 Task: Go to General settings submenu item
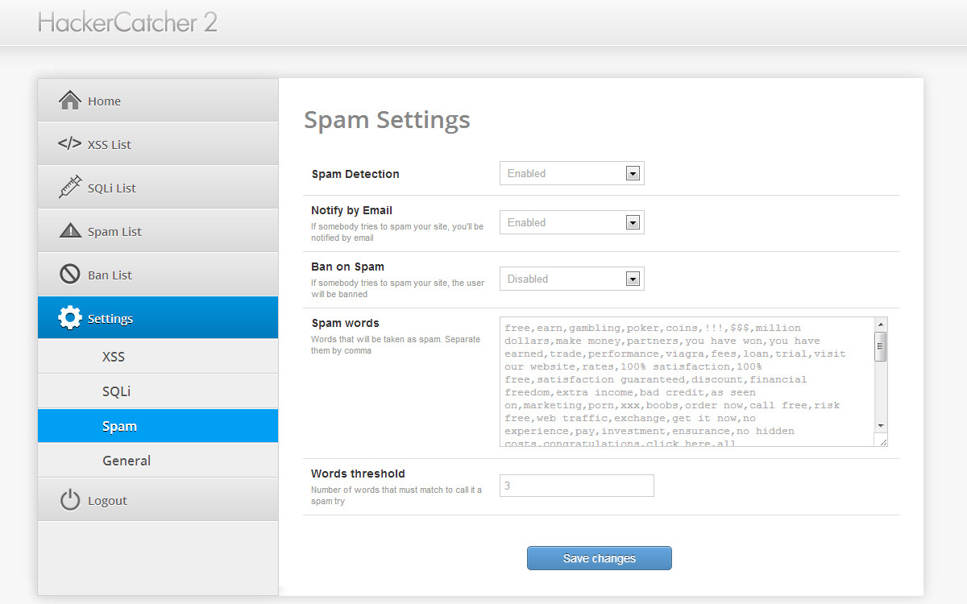point(127,461)
